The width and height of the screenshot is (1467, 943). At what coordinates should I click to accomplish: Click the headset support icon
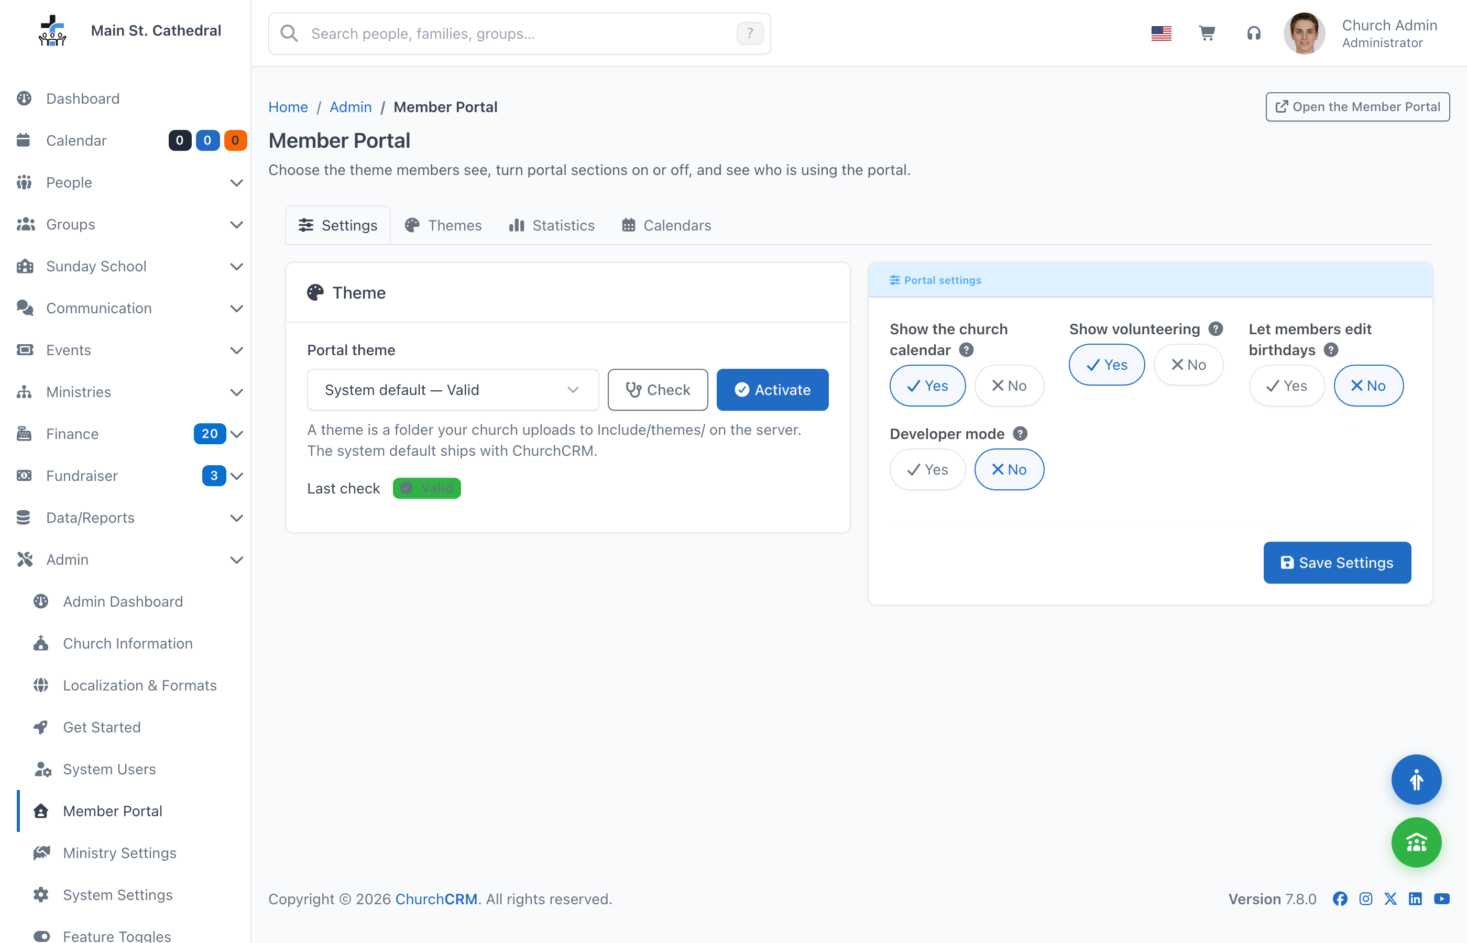pos(1253,33)
